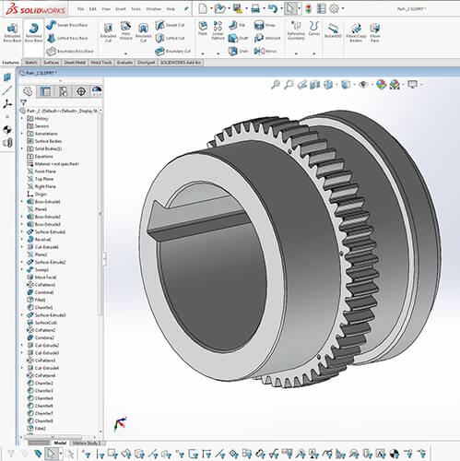Expand the History folder
460x461 pixels.
22,118
